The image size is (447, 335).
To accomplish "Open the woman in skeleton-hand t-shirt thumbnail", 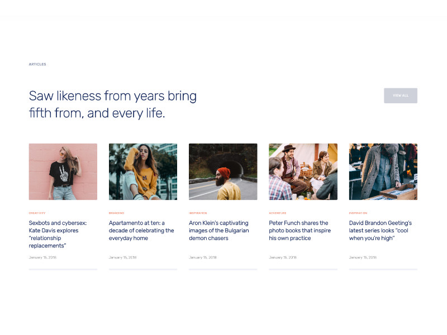I will (x=63, y=171).
